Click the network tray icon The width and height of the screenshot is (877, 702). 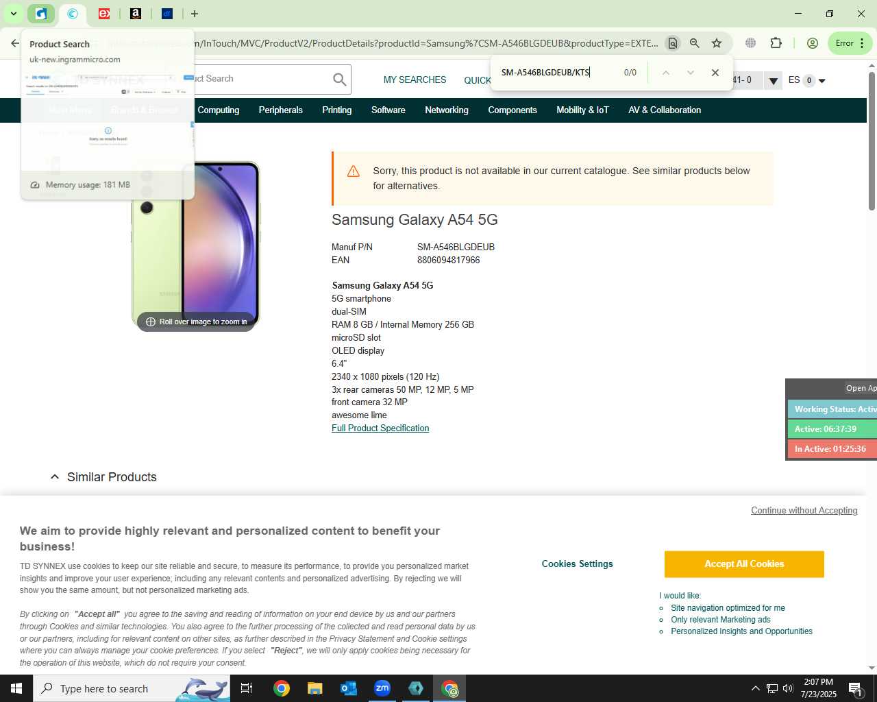(772, 688)
